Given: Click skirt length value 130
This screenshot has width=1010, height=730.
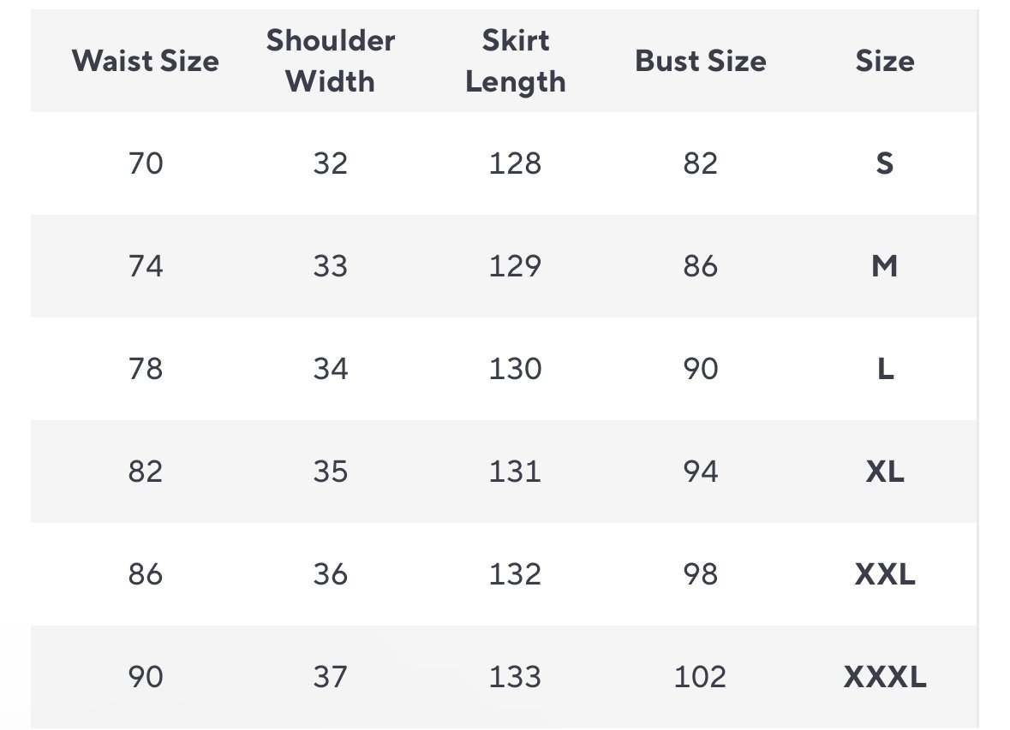Looking at the screenshot, I should (516, 369).
